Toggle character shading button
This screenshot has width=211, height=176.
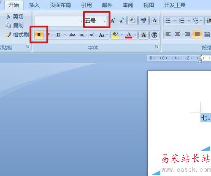coord(143,35)
